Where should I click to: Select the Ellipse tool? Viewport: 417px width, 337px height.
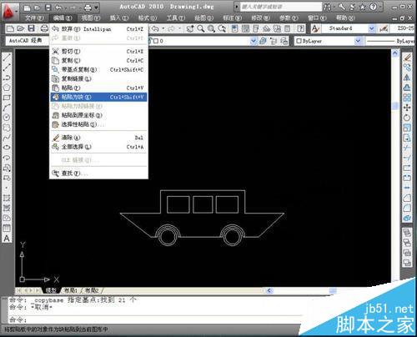(x=7, y=148)
